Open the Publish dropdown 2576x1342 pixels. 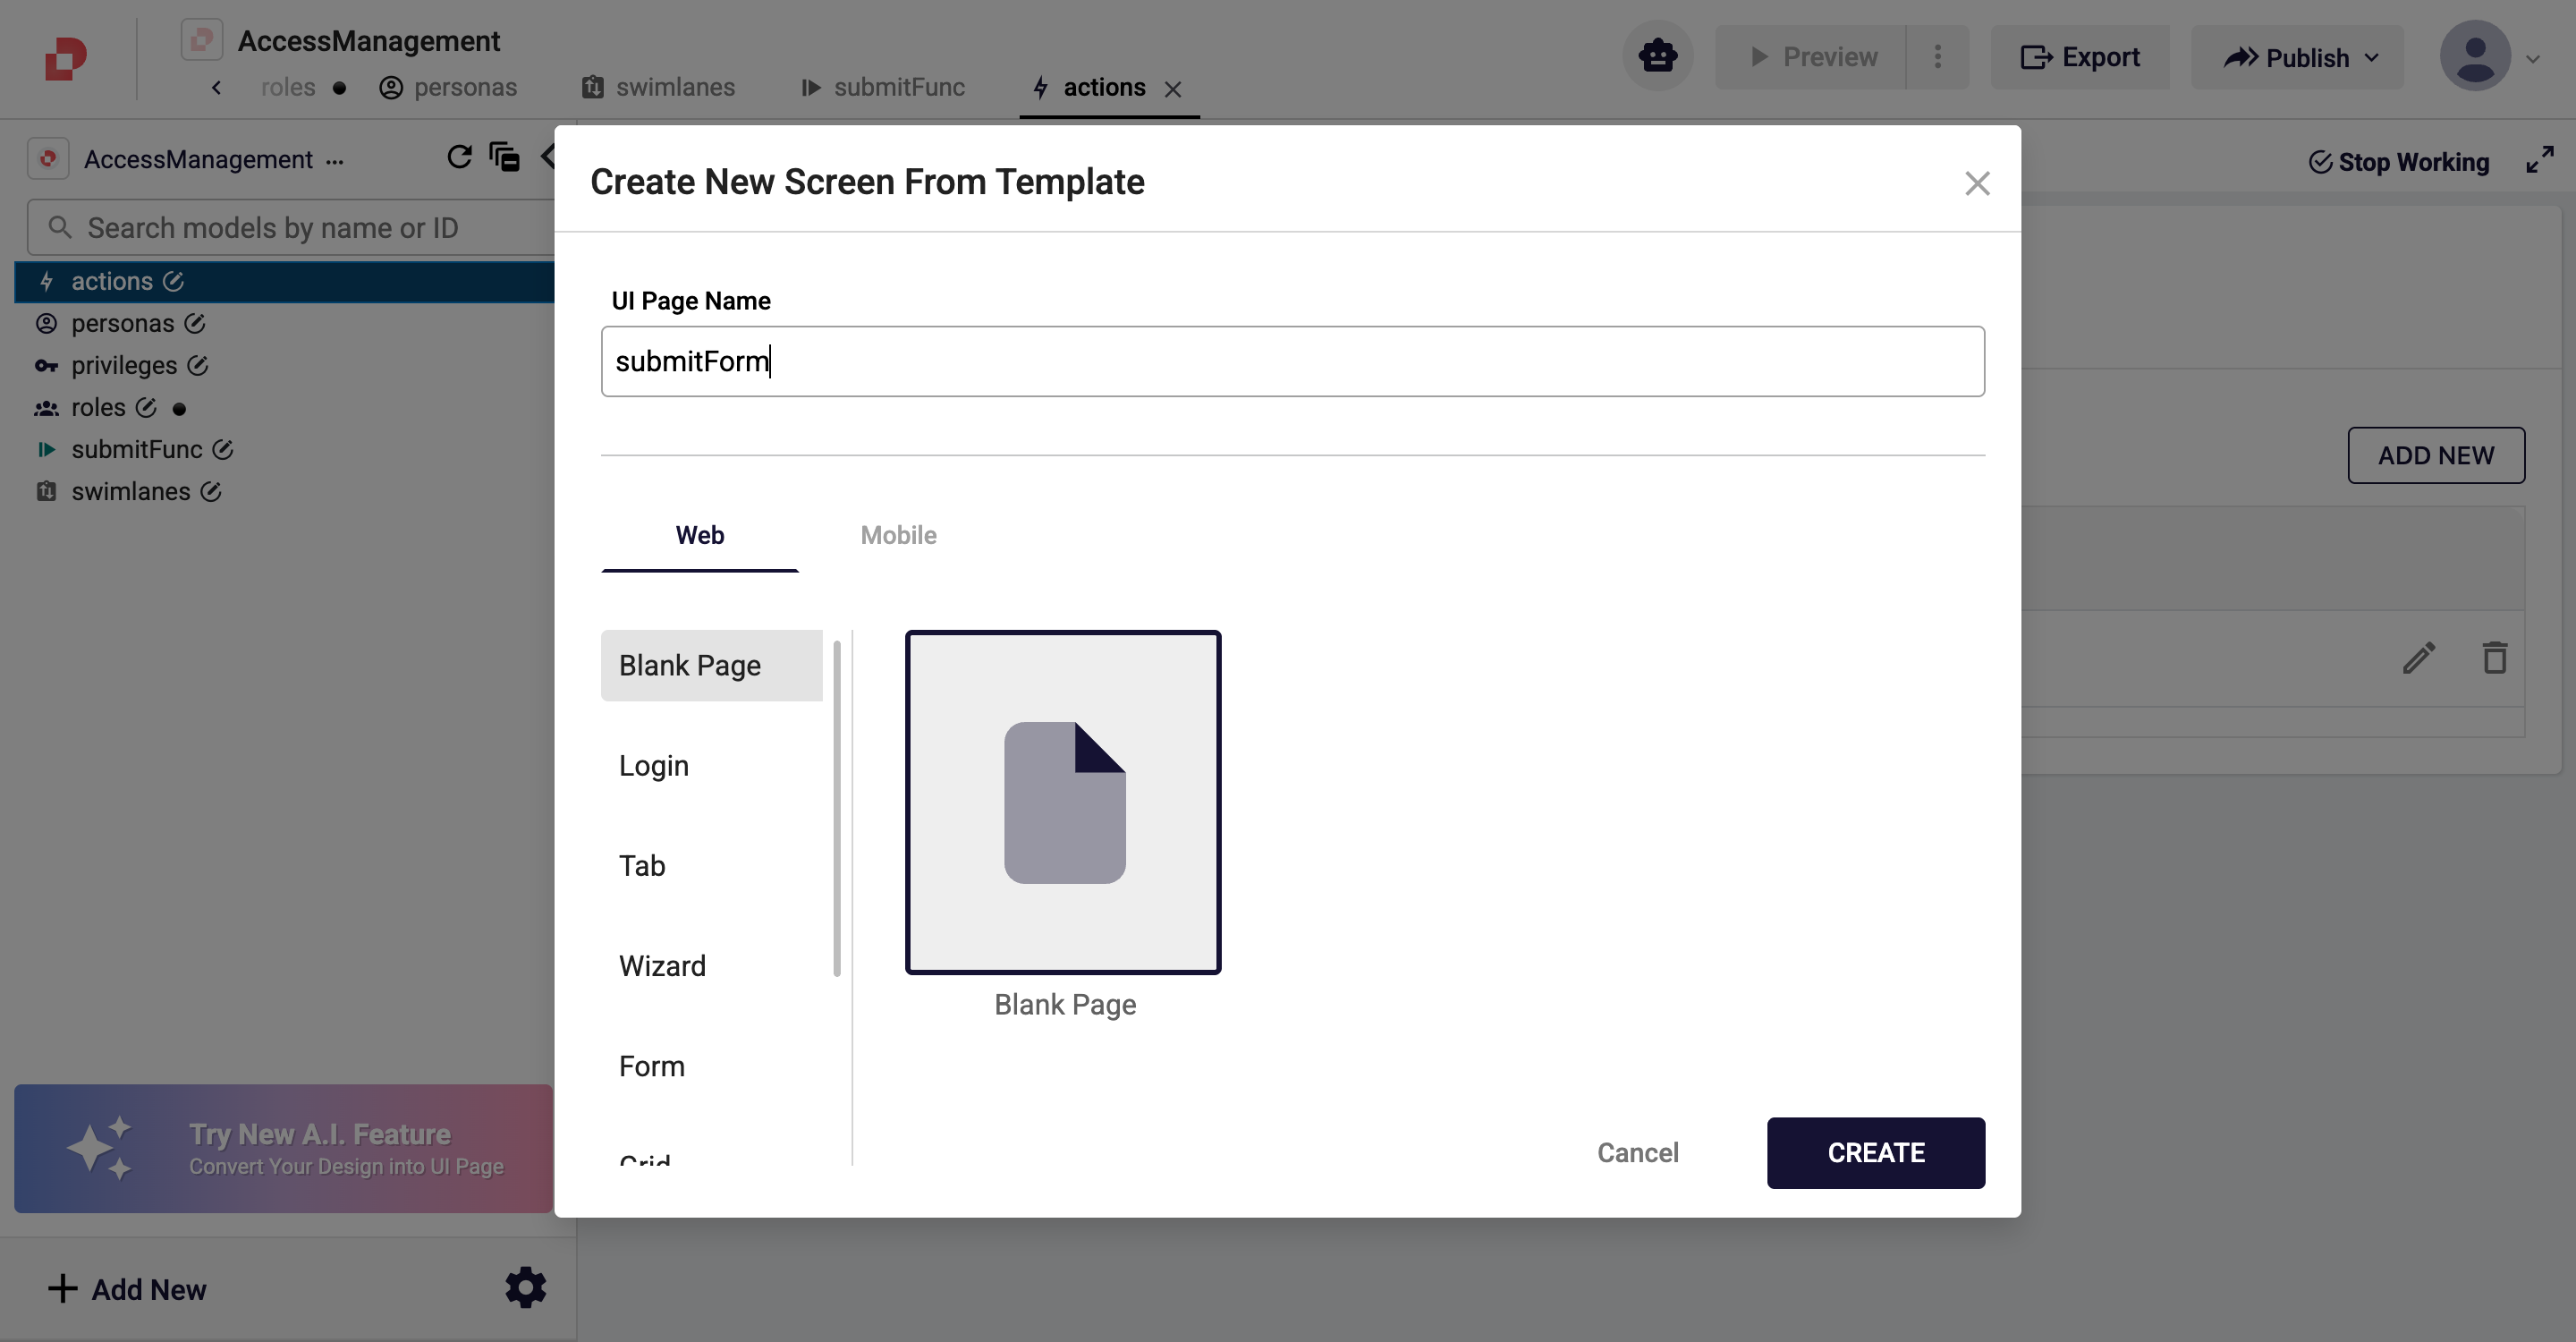tap(2297, 57)
